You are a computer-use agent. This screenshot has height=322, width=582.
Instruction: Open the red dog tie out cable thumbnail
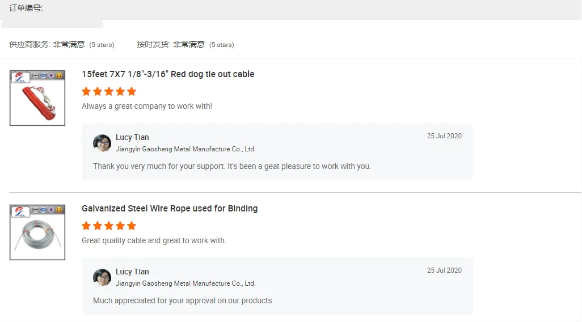(x=37, y=98)
